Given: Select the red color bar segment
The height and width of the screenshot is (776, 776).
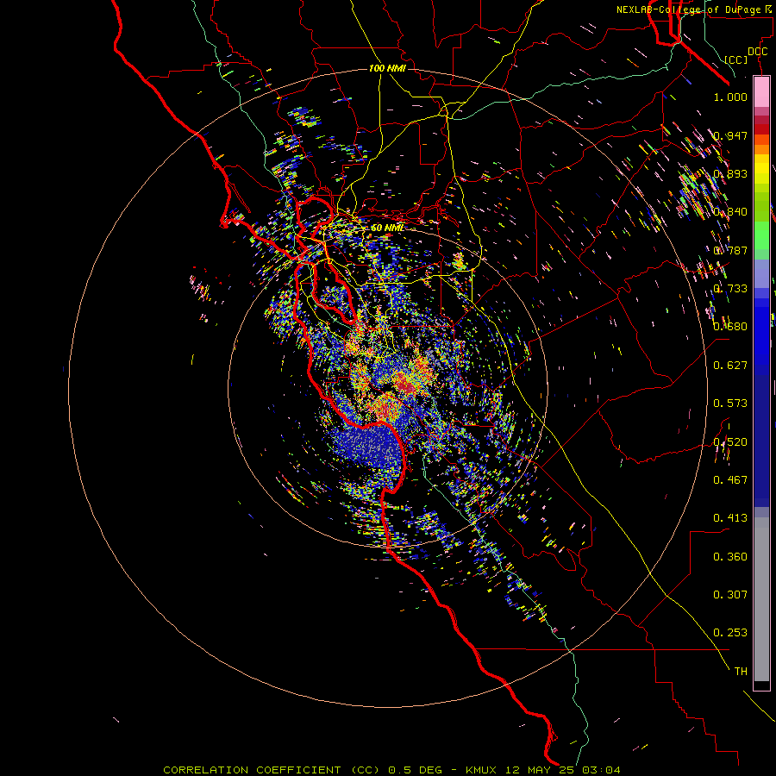Looking at the screenshot, I should point(761,129).
